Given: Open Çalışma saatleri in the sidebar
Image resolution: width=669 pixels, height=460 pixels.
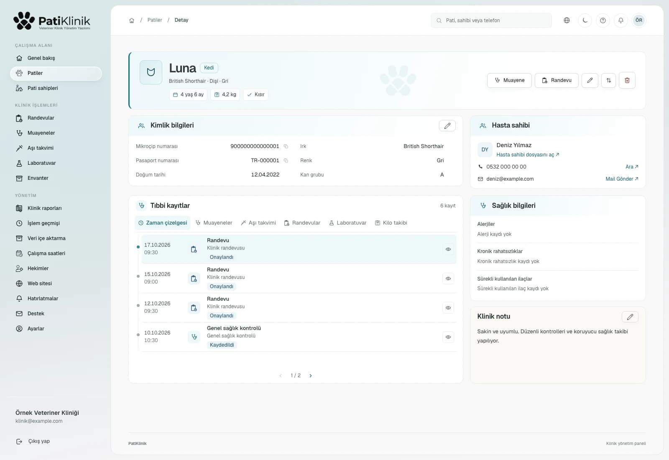Looking at the screenshot, I should click(56, 253).
